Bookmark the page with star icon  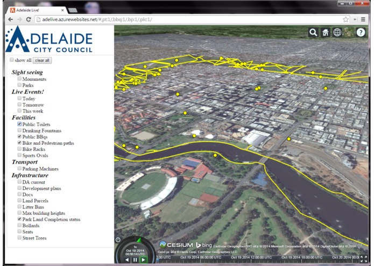tap(345, 19)
